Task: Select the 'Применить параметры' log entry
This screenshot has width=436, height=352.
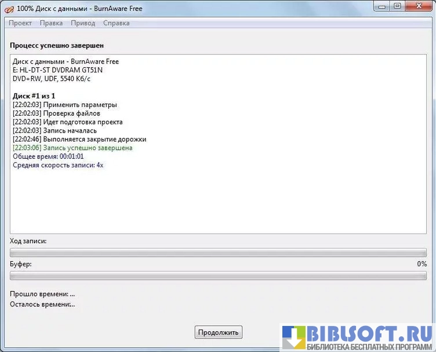Action: pyautogui.click(x=65, y=105)
